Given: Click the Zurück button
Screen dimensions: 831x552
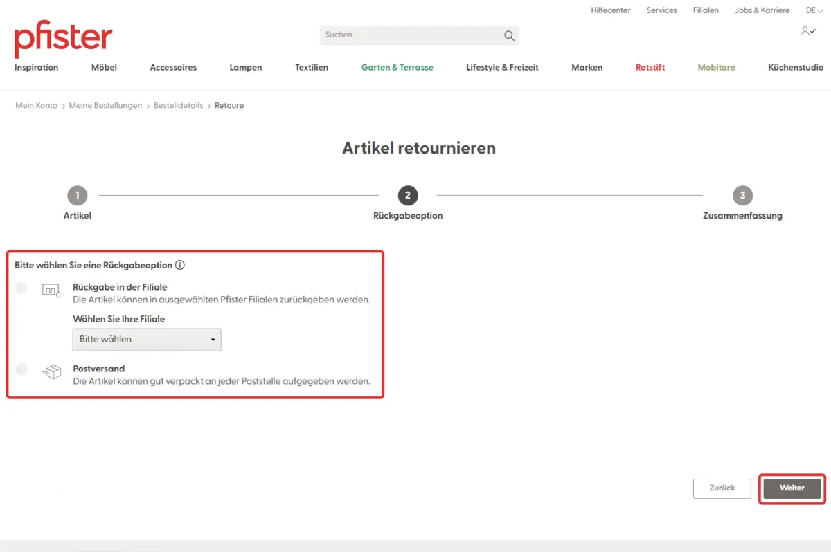Looking at the screenshot, I should tap(722, 488).
